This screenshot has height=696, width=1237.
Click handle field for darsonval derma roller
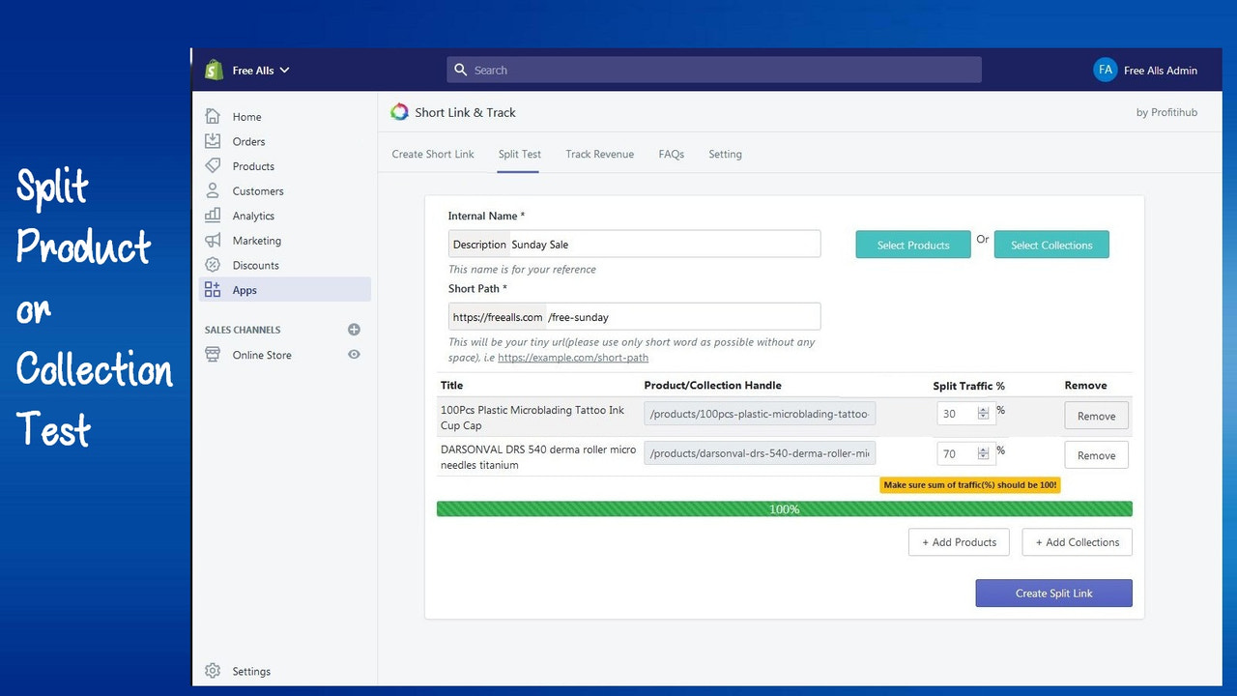point(760,453)
